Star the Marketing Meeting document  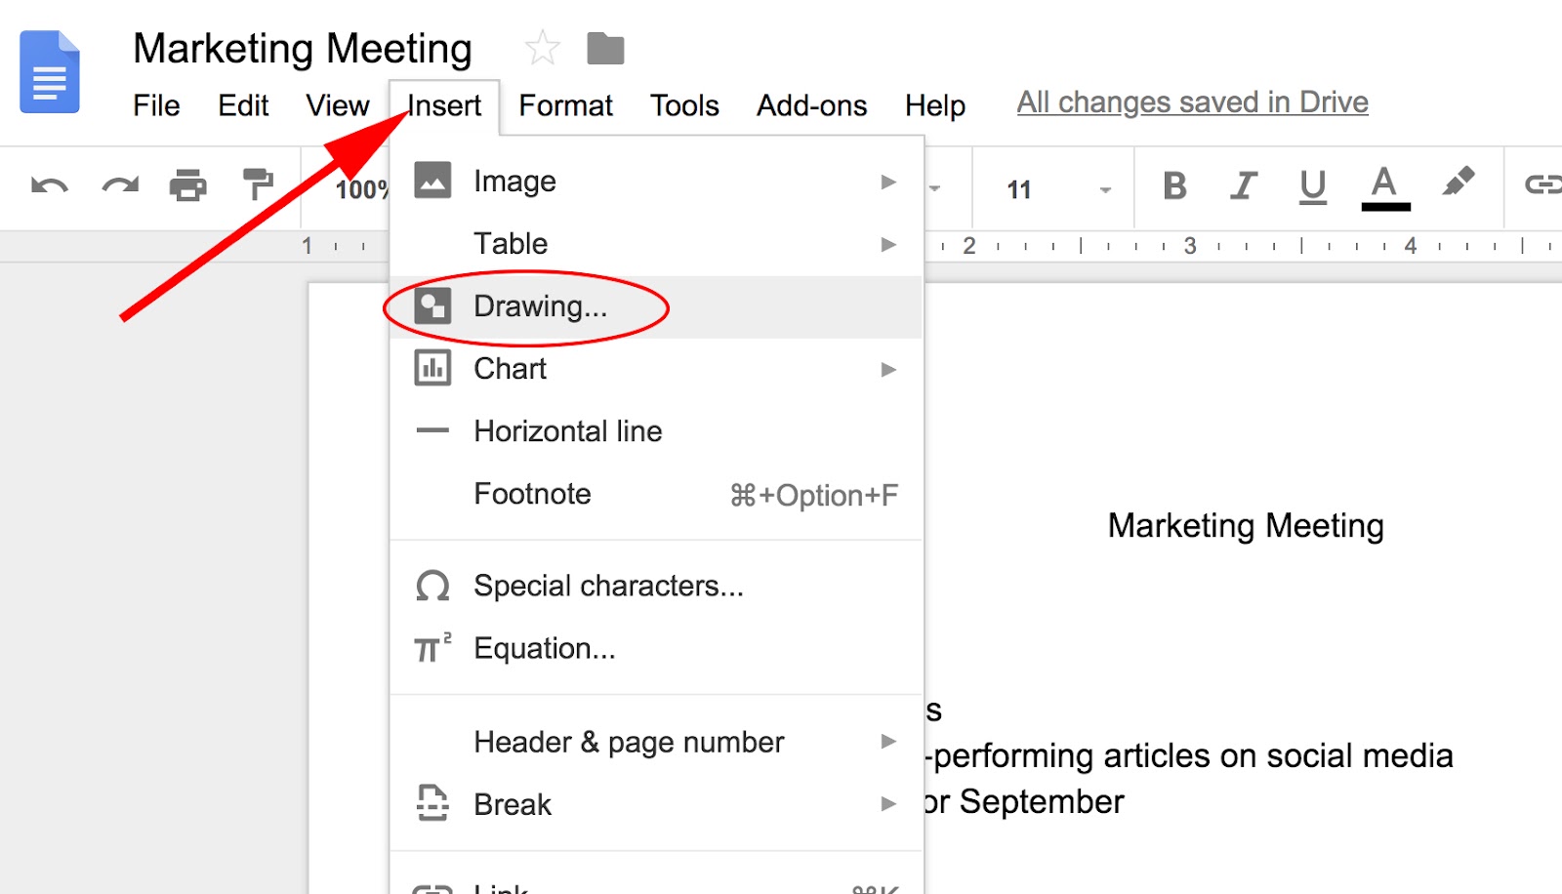(543, 48)
